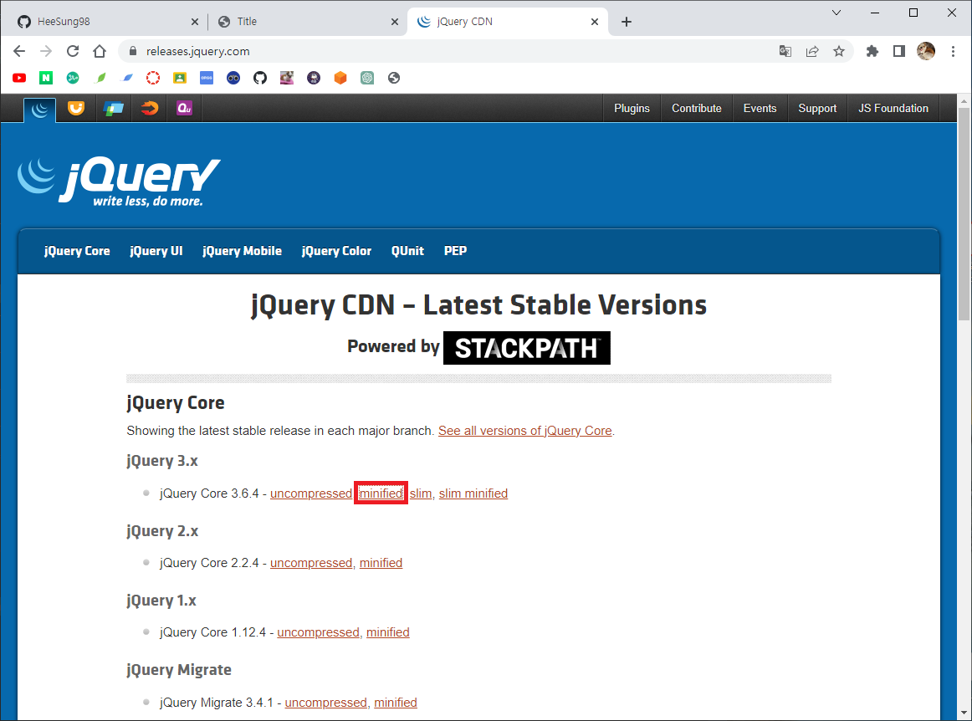This screenshot has height=721, width=972.
Task: Share this page using the share icon
Action: pyautogui.click(x=812, y=52)
